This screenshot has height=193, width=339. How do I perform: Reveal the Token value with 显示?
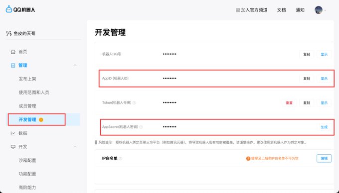324,103
